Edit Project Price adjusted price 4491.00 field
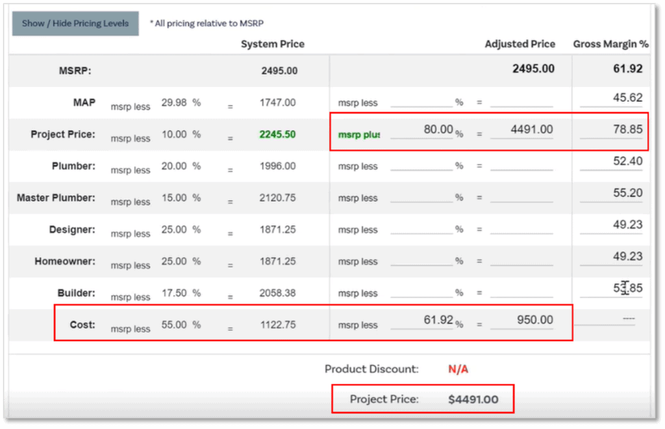Screen dimensions: 665x429 521,130
